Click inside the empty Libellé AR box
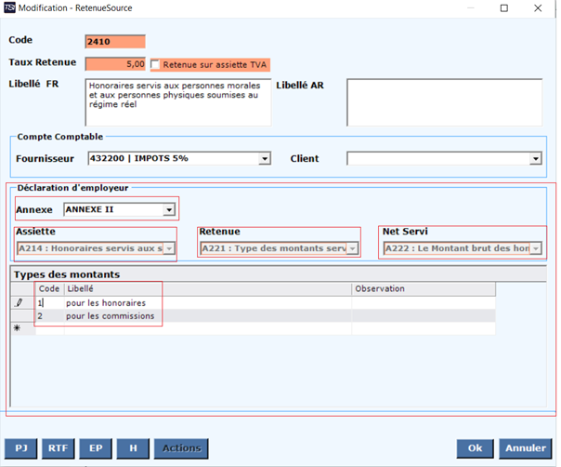Screen dimensions: 561x467 pyautogui.click(x=444, y=102)
